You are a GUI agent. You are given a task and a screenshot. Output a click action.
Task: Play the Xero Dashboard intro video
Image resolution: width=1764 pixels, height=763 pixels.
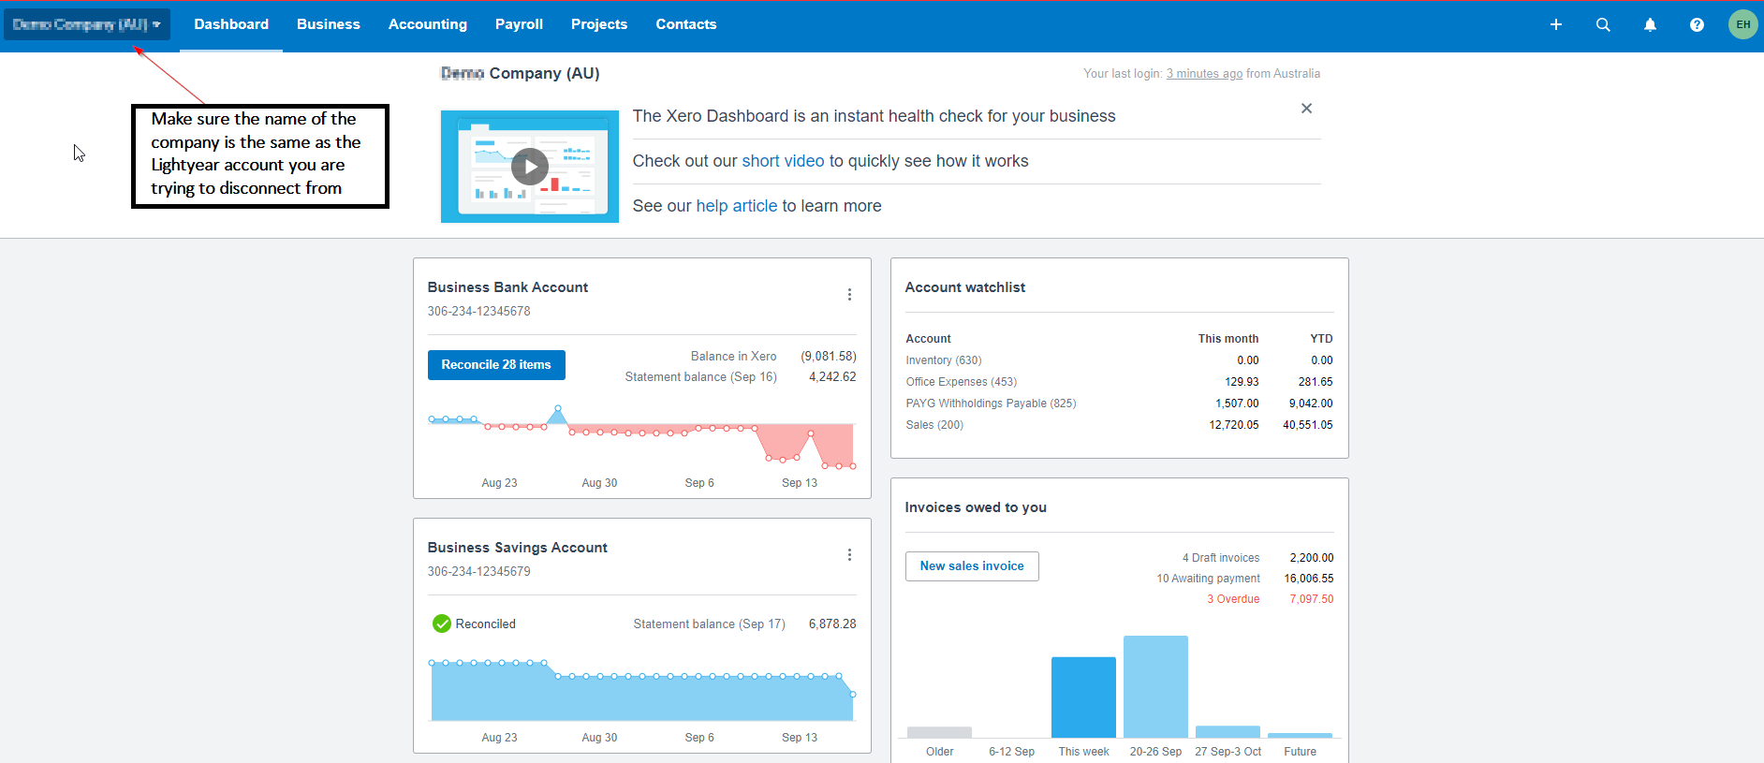[x=530, y=167]
